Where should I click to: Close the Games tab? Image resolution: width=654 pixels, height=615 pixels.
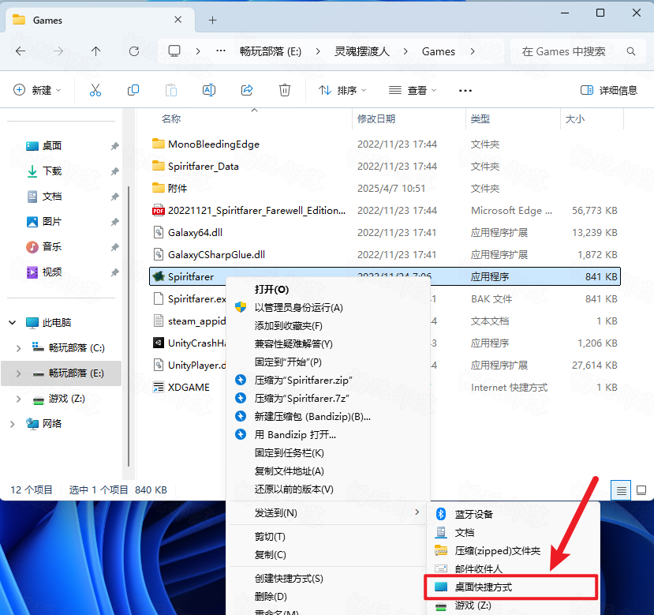click(x=178, y=20)
